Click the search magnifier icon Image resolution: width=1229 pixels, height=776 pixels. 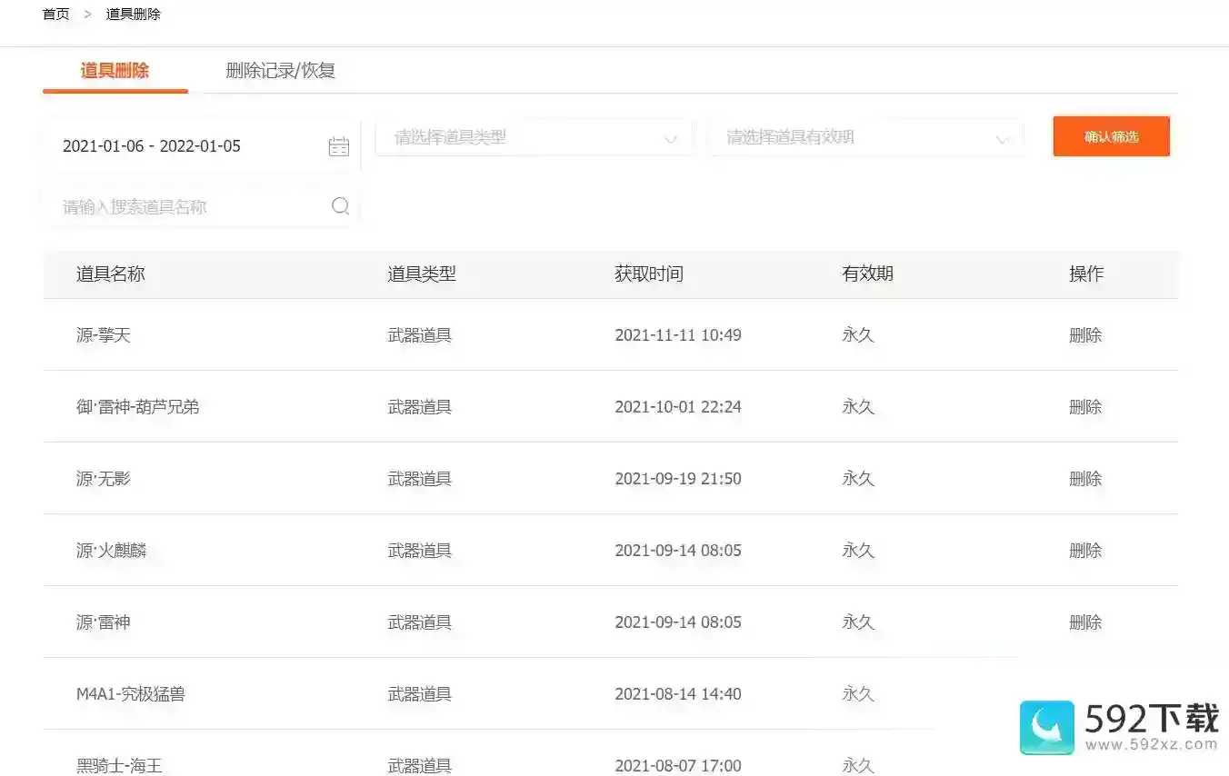(x=341, y=206)
